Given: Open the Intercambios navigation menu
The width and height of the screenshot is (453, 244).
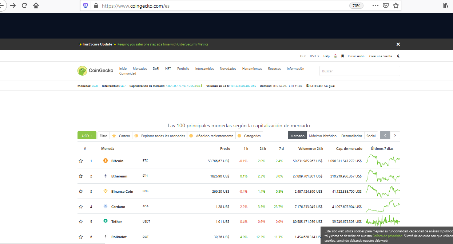Looking at the screenshot, I should pos(204,69).
